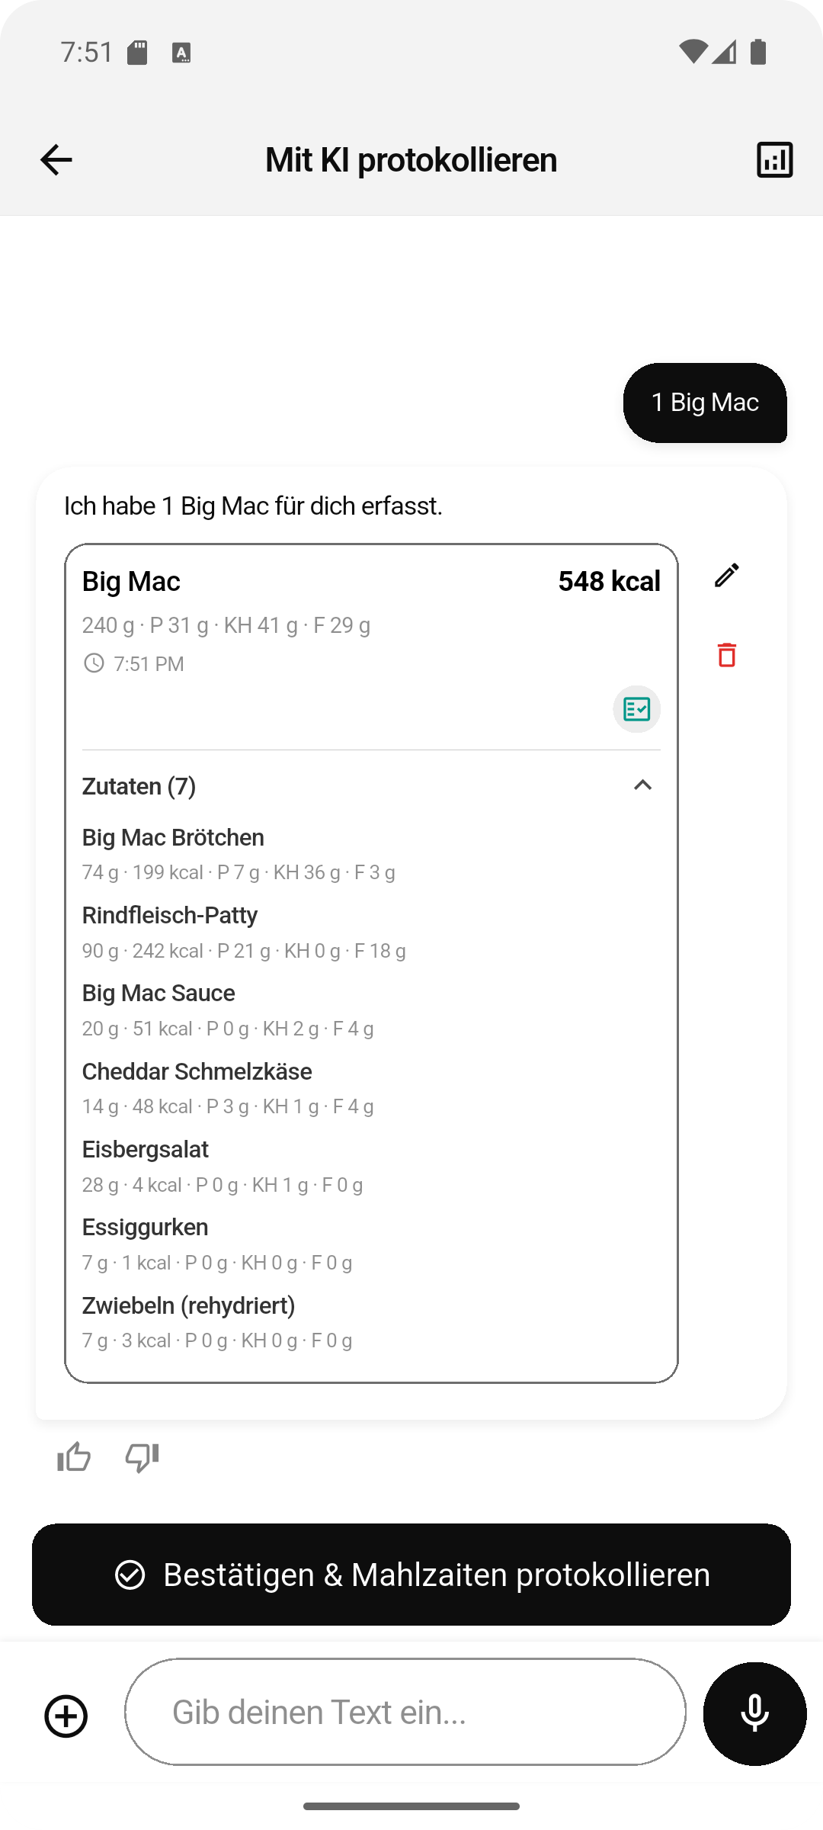
Task: Give thumbs up feedback on the AI response
Action: [74, 1457]
